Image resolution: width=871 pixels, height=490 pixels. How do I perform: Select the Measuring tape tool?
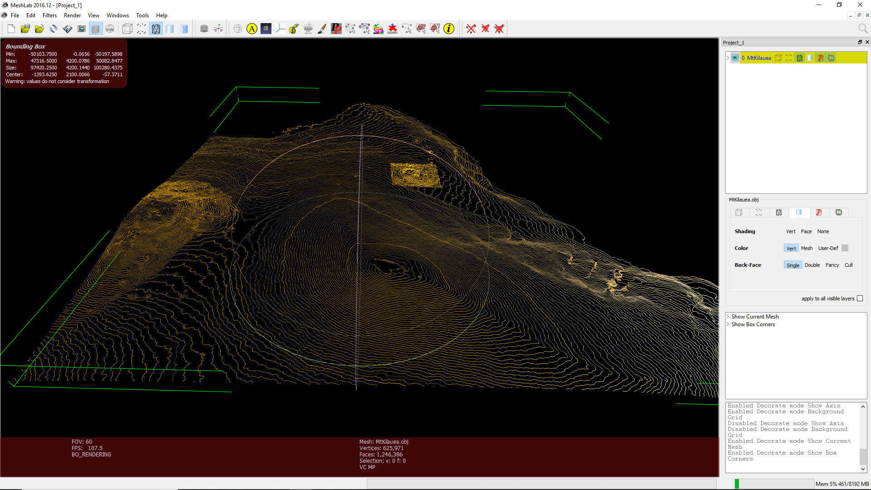pos(294,29)
